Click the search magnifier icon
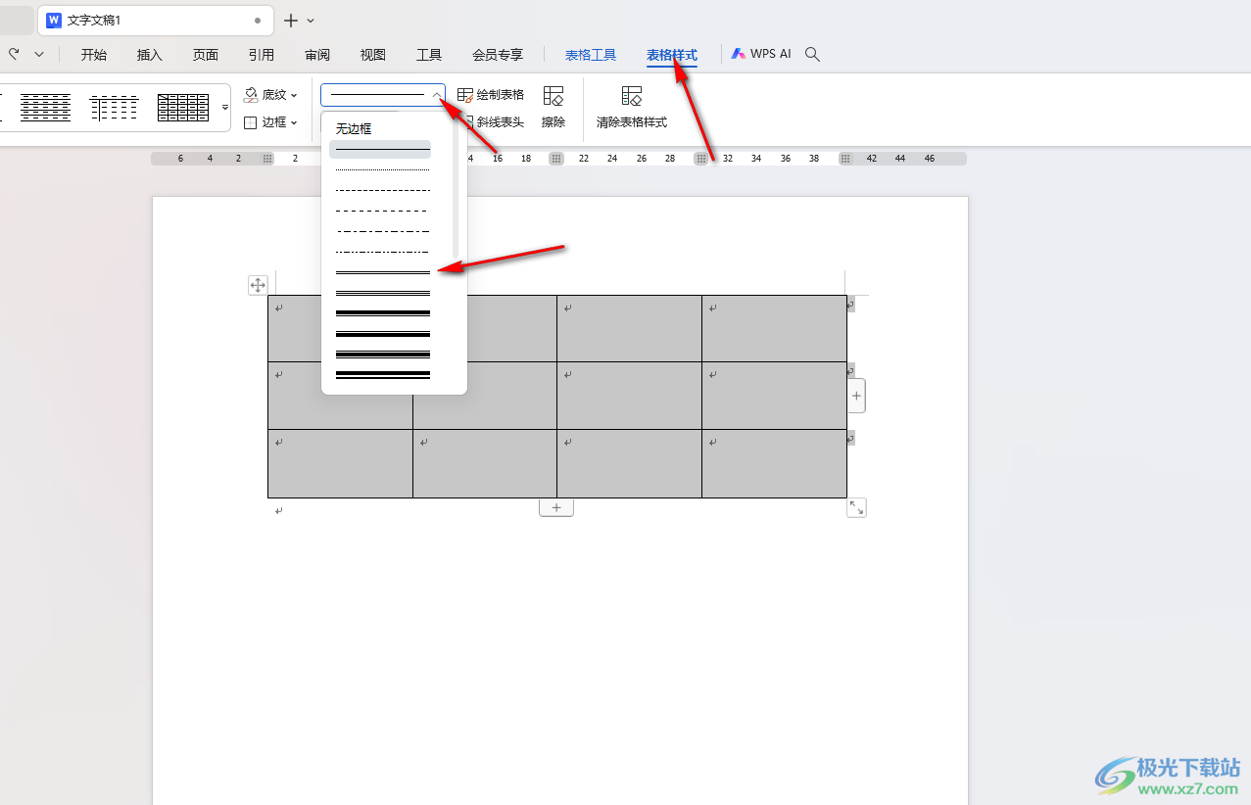Screen dimensions: 1251x805 [812, 54]
